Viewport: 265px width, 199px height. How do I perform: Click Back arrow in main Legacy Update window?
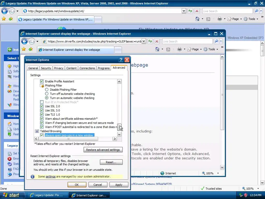point(5,11)
